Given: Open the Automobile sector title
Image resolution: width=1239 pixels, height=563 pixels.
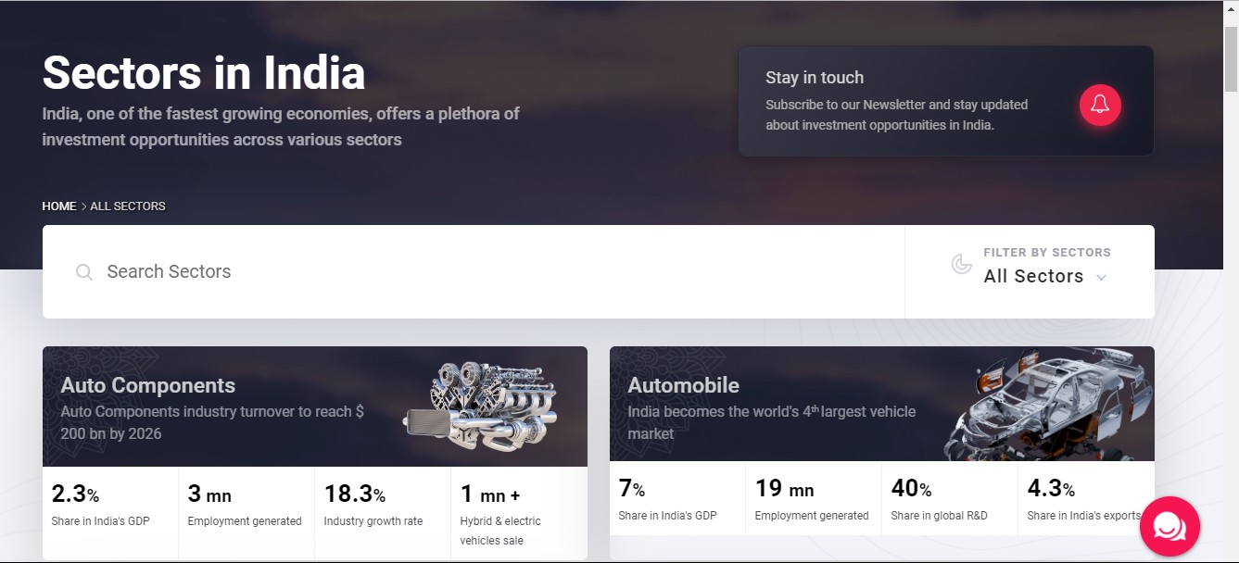Looking at the screenshot, I should click(x=684, y=385).
